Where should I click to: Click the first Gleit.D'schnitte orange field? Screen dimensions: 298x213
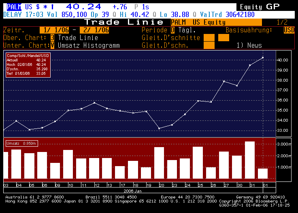(209, 38)
